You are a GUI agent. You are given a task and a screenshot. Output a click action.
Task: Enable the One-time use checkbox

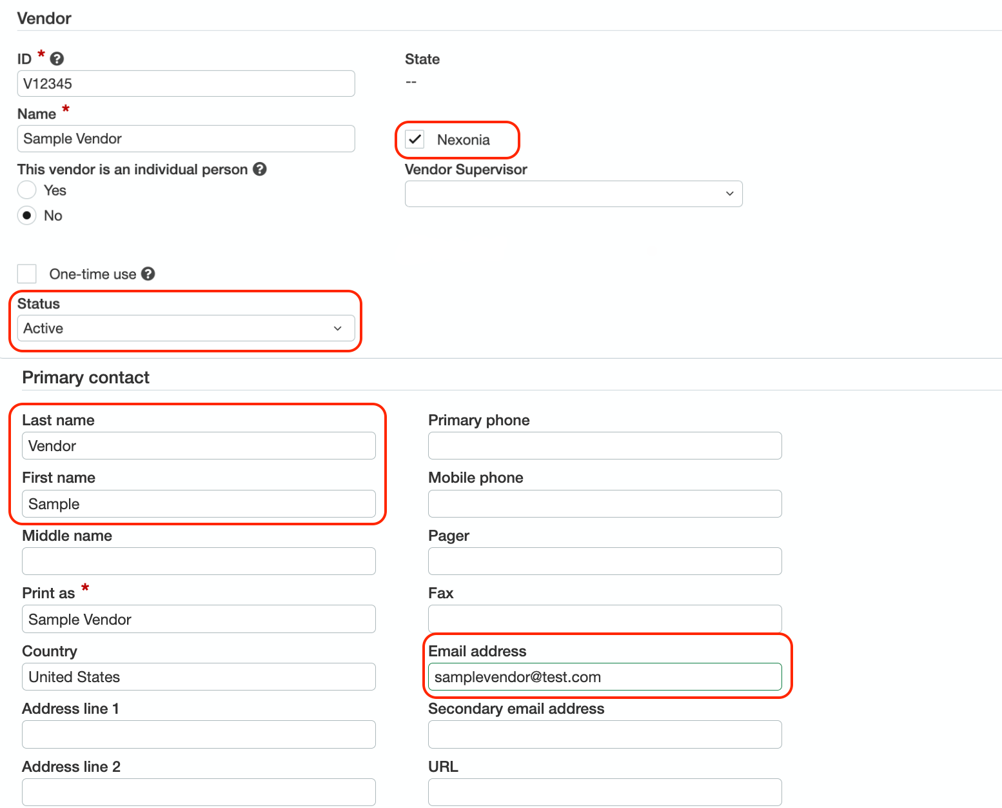27,274
